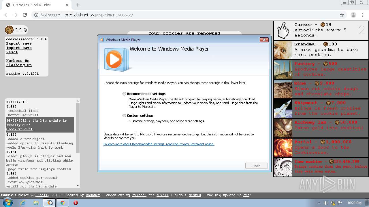Close the Windows Media Player dialog
Image resolution: width=369 pixels, height=207 pixels.
coord(264,40)
